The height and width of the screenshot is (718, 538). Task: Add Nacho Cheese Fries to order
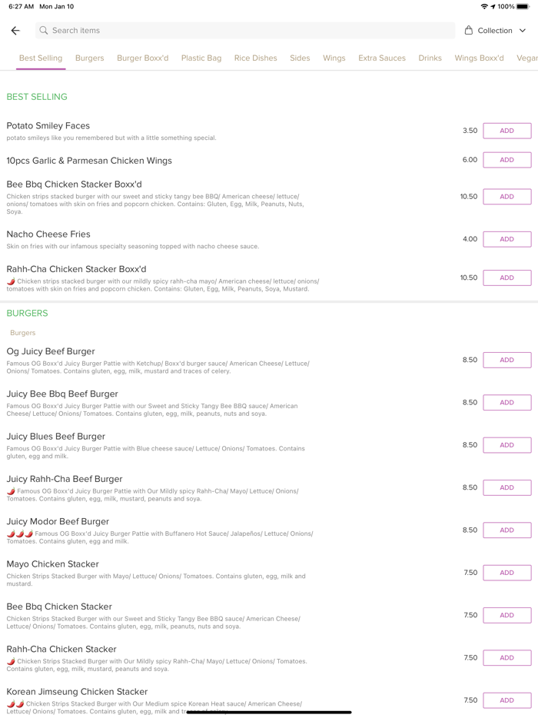click(506, 239)
